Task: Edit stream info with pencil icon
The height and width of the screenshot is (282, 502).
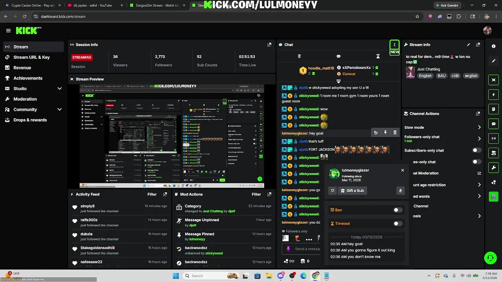Action: tap(468, 45)
